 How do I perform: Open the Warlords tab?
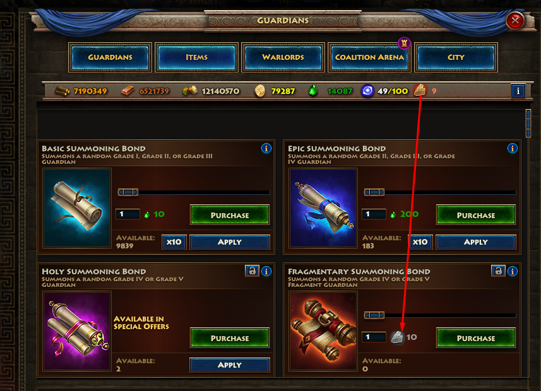click(x=283, y=57)
